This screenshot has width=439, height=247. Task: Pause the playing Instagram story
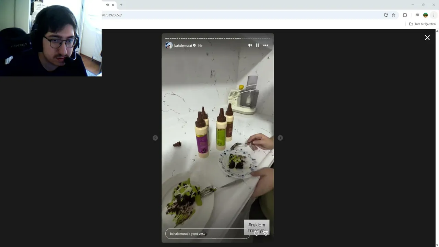point(258,45)
